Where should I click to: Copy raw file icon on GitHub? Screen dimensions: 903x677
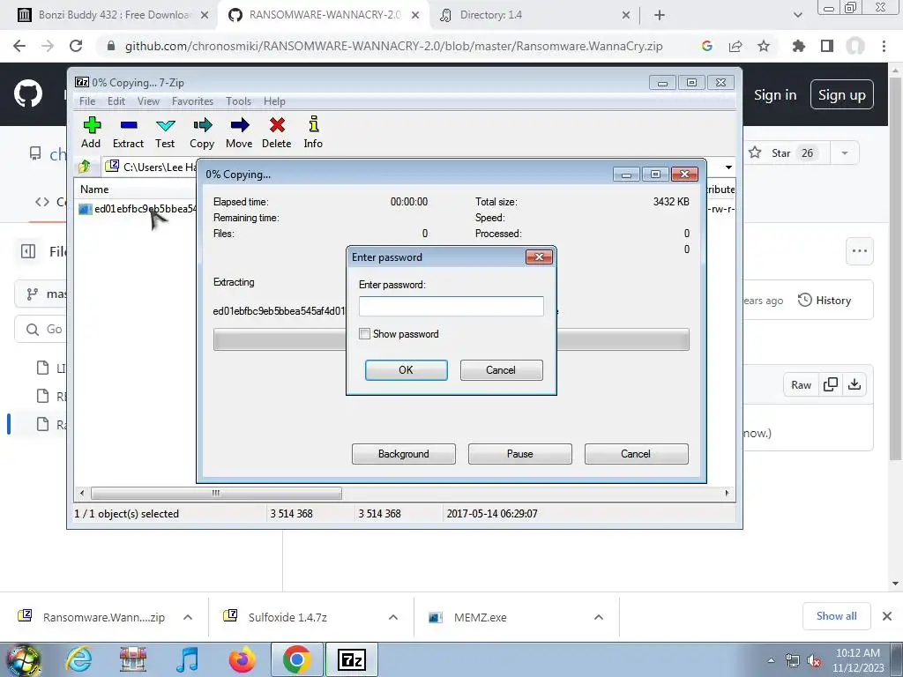coord(831,384)
